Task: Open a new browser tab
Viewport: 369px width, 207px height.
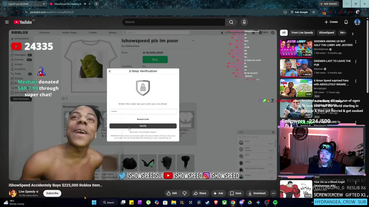Action: pos(96,4)
